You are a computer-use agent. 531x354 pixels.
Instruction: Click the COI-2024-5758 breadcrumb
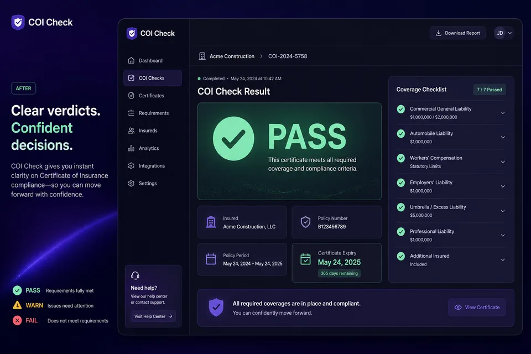point(288,56)
